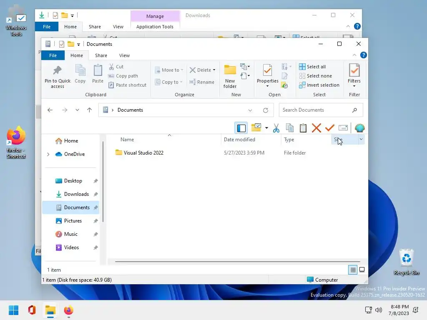Click the Rename button
The width and height of the screenshot is (427, 320).
(202, 82)
